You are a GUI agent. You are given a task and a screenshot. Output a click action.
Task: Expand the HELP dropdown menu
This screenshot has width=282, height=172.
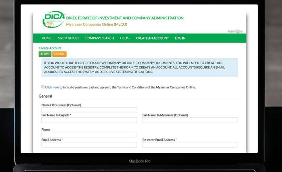(x=125, y=38)
